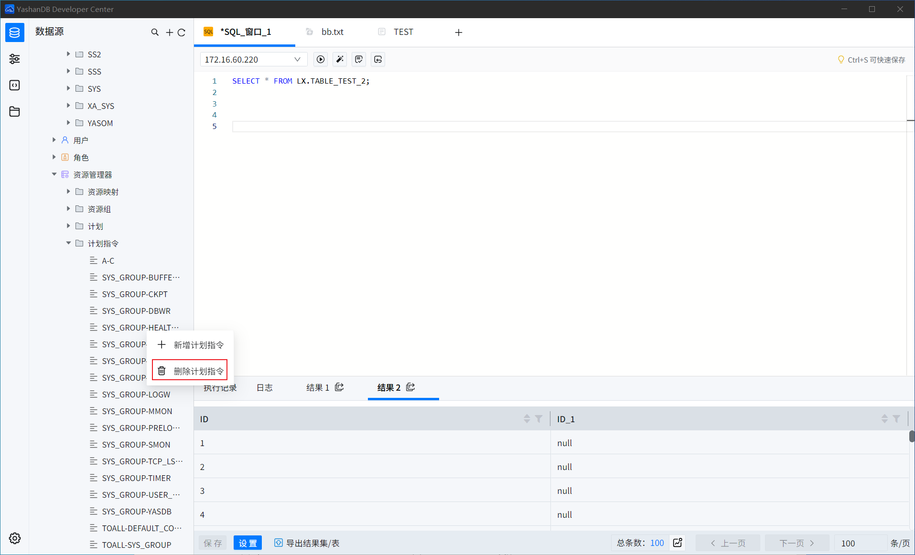This screenshot has width=915, height=555.
Task: Select the TOALL-SYS_GROUP tree item
Action: 136,545
